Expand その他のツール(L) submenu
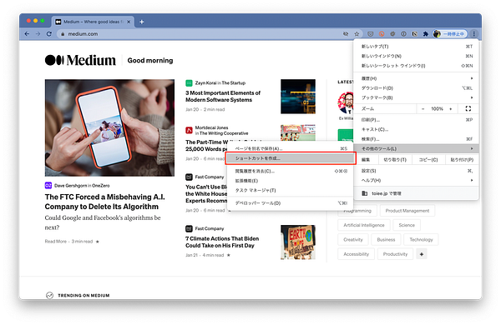Image resolution: width=501 pixels, height=325 pixels. click(x=417, y=148)
